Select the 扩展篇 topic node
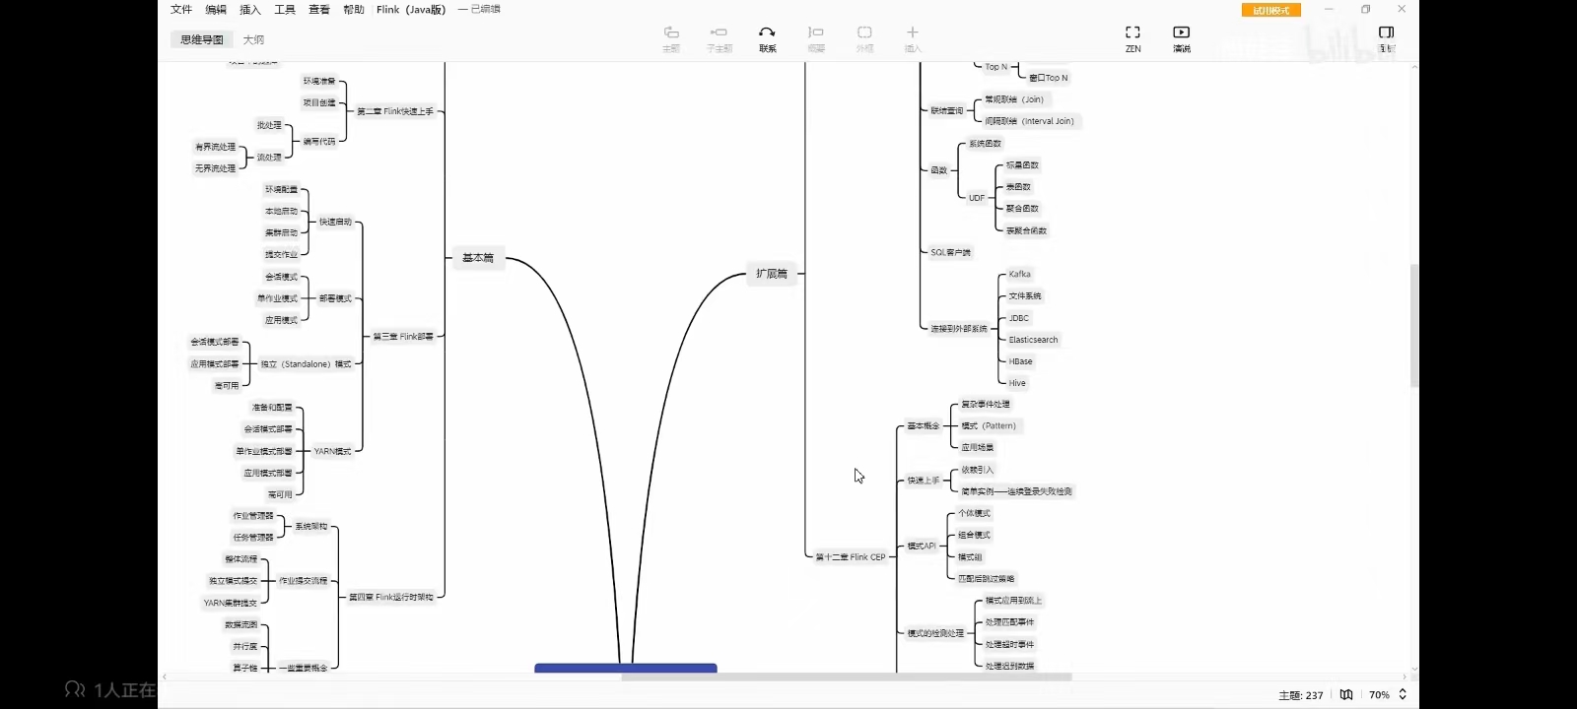The width and height of the screenshot is (1577, 709). point(772,274)
